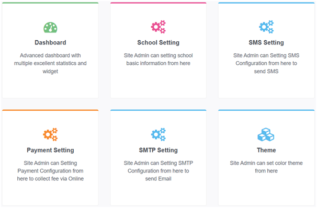Click the Theme cubes icon

[266, 134]
